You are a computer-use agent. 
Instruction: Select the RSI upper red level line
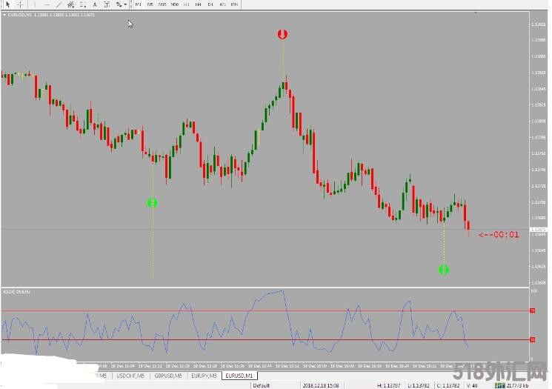(265, 311)
